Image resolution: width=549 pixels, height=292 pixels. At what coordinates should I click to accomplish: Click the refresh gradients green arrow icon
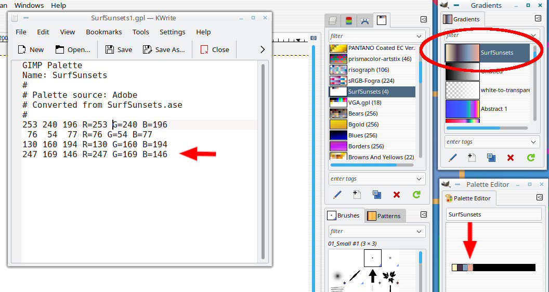point(531,158)
